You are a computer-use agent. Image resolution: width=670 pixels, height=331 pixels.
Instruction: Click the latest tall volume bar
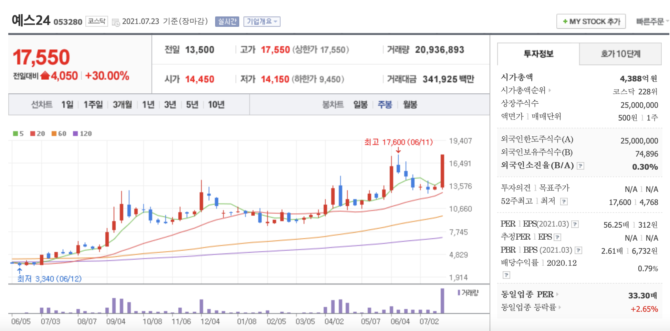pos(442,301)
